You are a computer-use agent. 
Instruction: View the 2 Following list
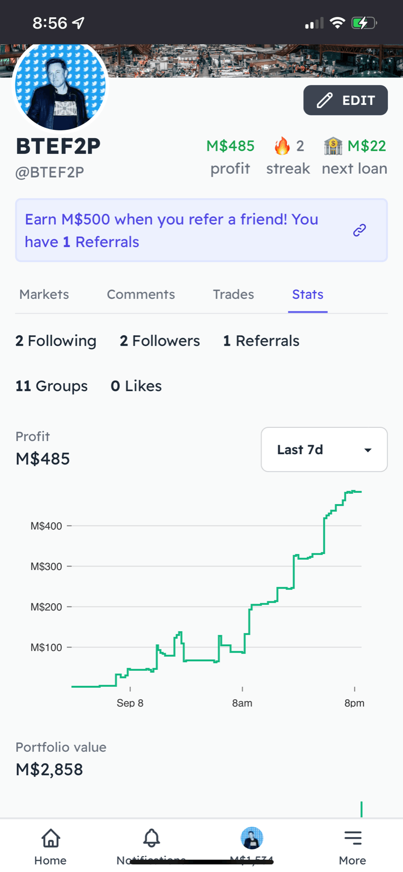pos(56,341)
